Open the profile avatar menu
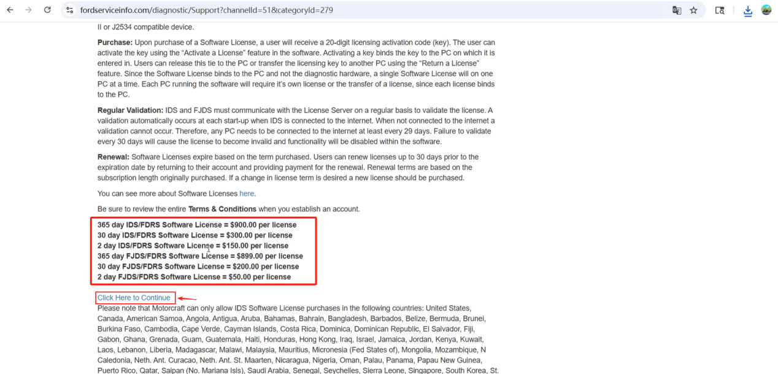 coord(766,10)
